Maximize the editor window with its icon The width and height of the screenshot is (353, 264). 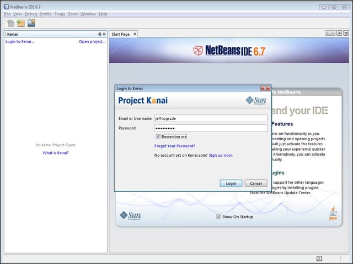(x=346, y=33)
